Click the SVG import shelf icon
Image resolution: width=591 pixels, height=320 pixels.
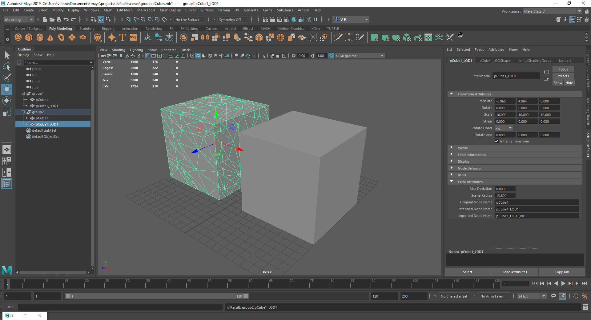pos(133,38)
